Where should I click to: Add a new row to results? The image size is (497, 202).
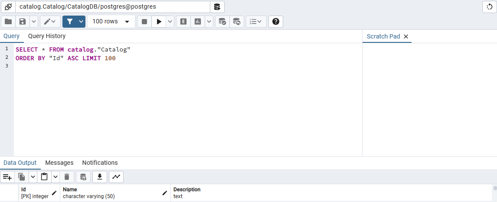(7, 177)
